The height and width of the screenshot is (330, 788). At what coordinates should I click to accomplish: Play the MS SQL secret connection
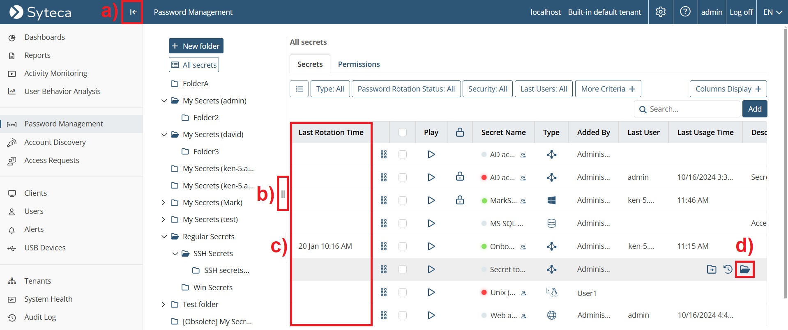point(431,223)
